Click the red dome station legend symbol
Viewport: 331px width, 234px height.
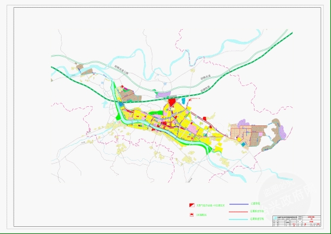click(192, 215)
